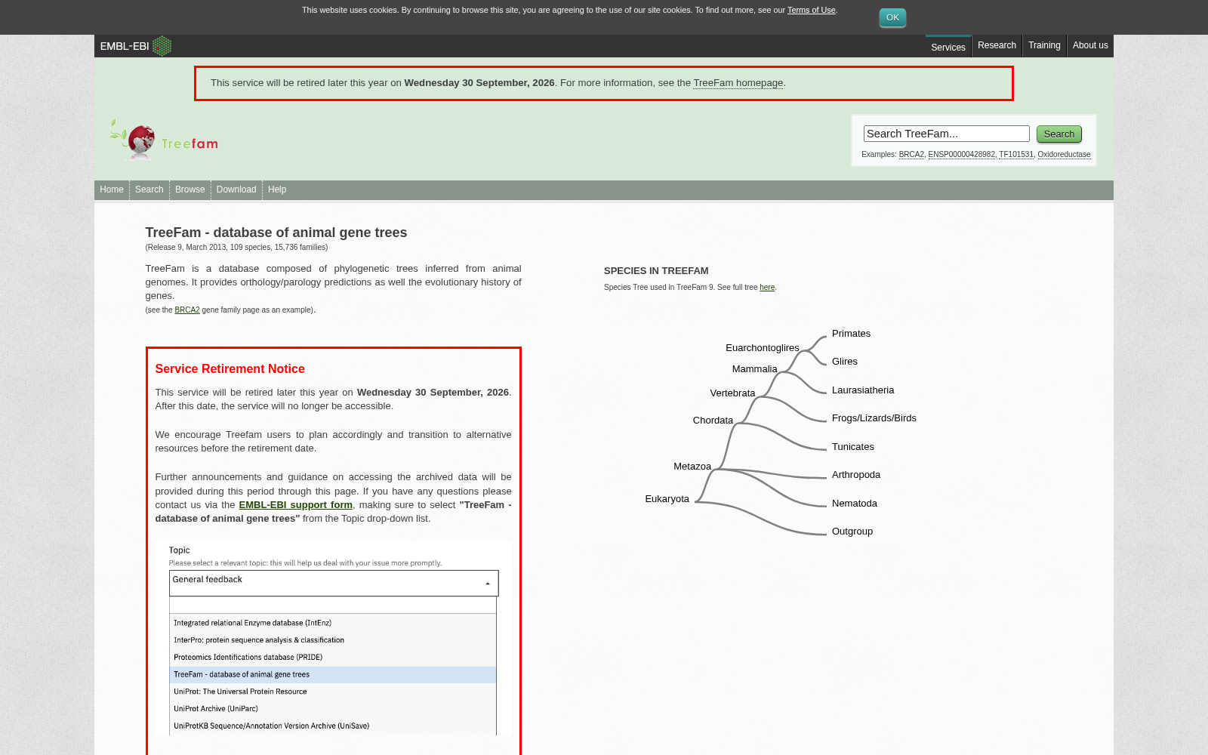Open the About us tab
1208x755 pixels.
[x=1090, y=45]
